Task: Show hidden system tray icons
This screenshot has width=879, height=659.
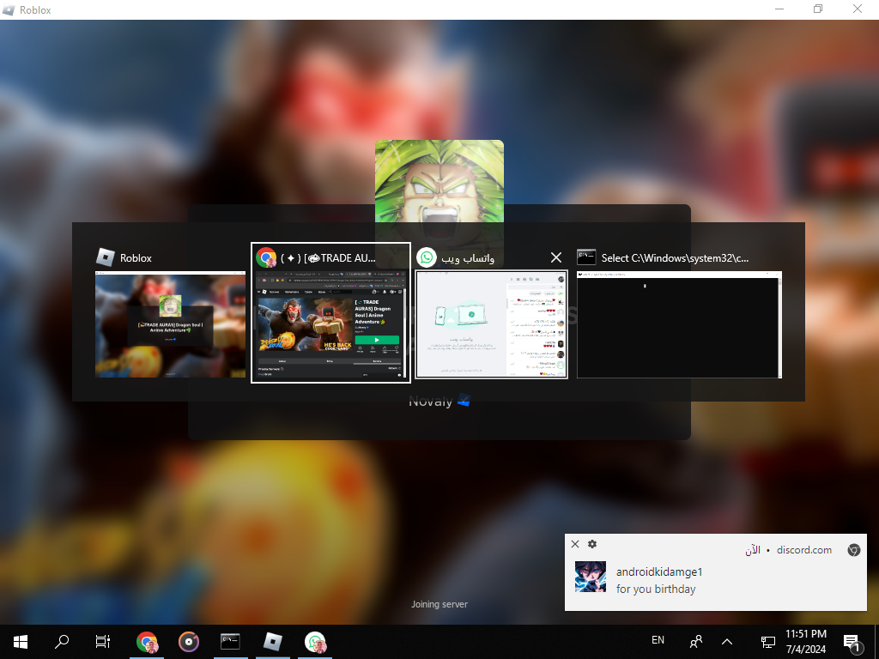Action: click(727, 642)
